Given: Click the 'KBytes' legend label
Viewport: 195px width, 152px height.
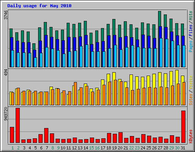Looking at the screenshot, I should coord(190,136).
